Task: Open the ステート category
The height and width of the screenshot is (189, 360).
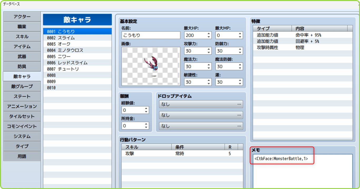Action: tap(22, 96)
